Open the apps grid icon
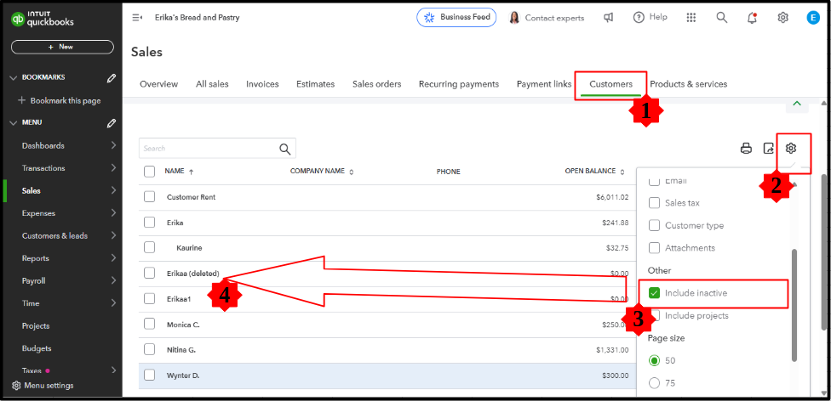The height and width of the screenshot is (401, 831). [691, 18]
